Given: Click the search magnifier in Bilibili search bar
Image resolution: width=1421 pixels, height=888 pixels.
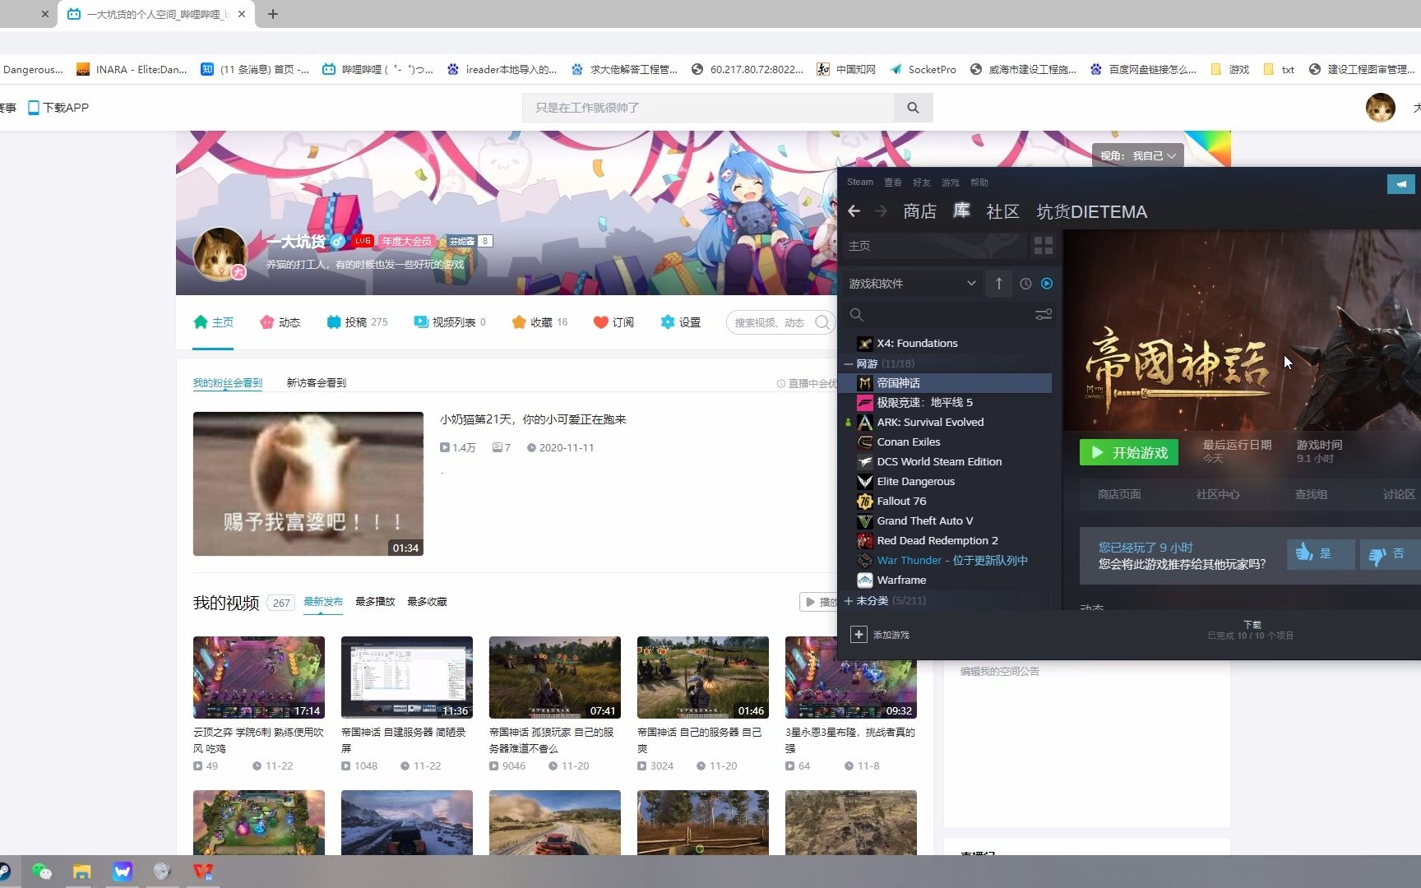Looking at the screenshot, I should tap(913, 108).
